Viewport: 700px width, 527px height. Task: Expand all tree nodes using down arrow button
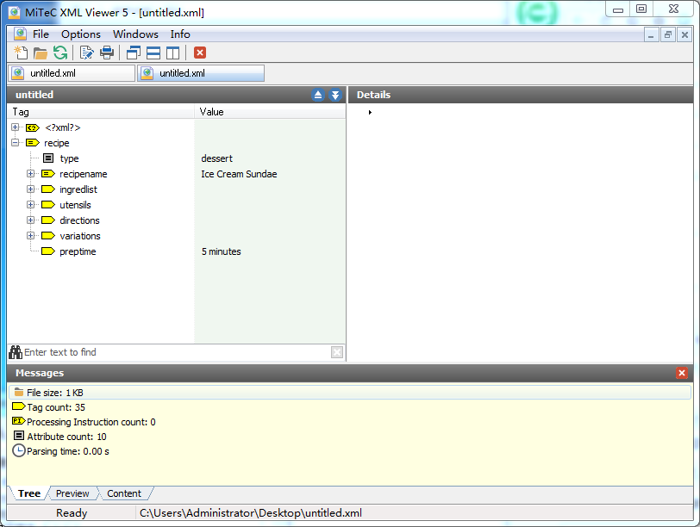[335, 95]
